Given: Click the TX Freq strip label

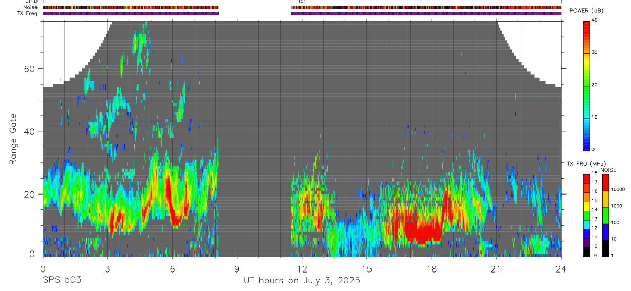Looking at the screenshot, I should 28,13.
